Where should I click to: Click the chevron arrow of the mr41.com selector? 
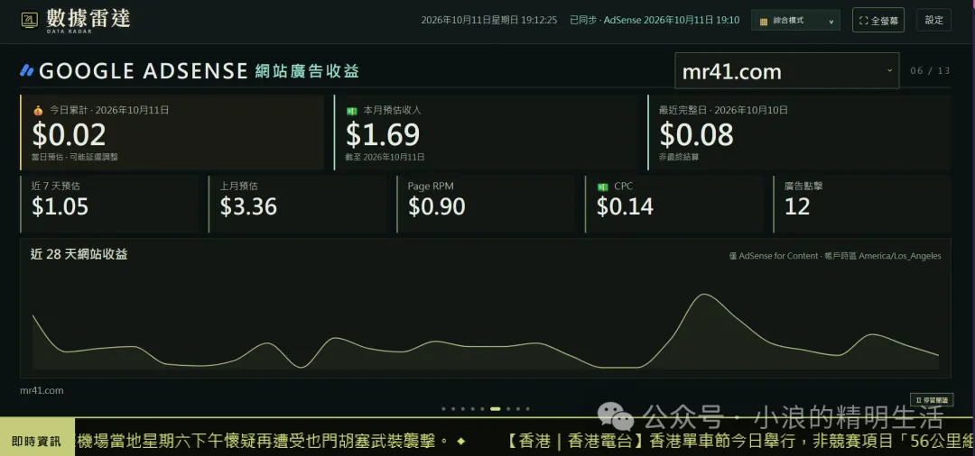coord(889,70)
